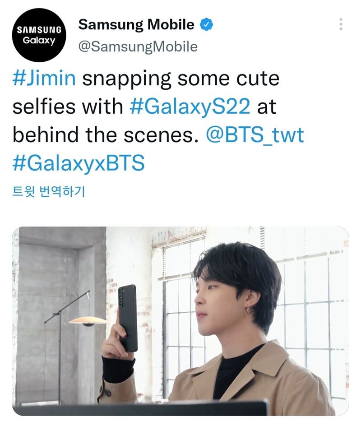This screenshot has width=361, height=421.
Task: Click the black phone in the photo
Action: (x=128, y=318)
